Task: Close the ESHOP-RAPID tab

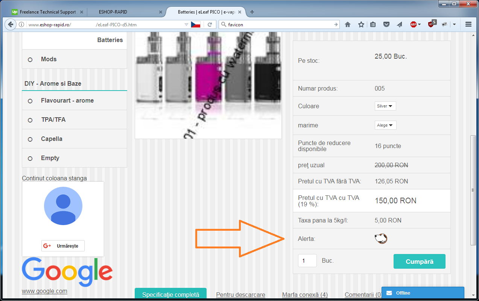Action: point(161,12)
